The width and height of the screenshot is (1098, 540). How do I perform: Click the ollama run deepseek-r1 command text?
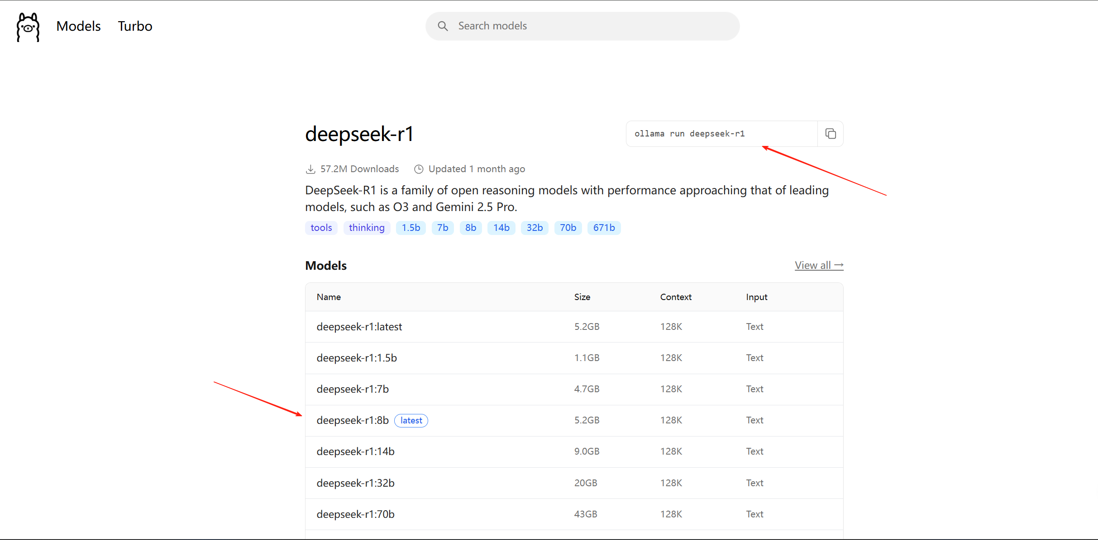(689, 134)
